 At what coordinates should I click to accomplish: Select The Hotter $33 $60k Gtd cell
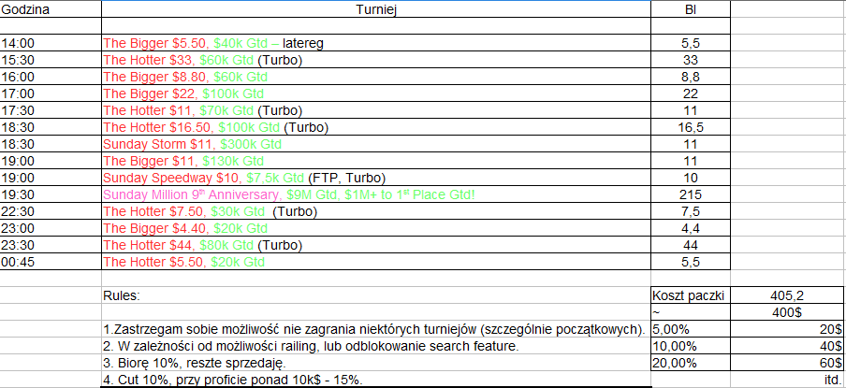(376, 60)
